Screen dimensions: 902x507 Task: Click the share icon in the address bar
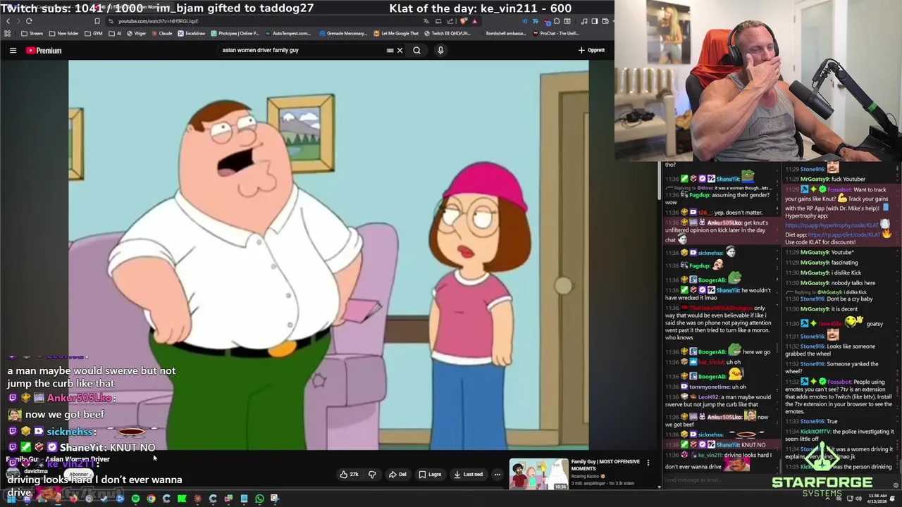pyautogui.click(x=450, y=21)
